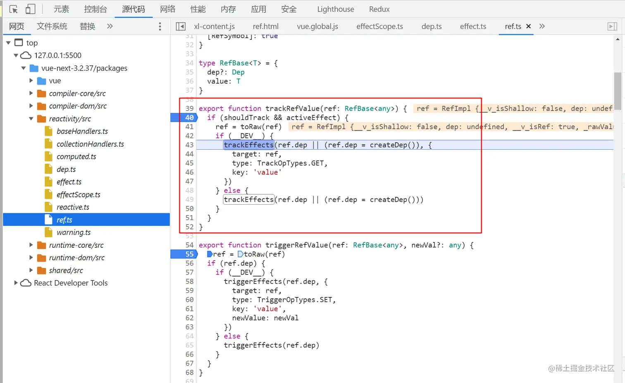The height and width of the screenshot is (383, 625).
Task: Select the 网页 navigator tab
Action: click(x=17, y=26)
